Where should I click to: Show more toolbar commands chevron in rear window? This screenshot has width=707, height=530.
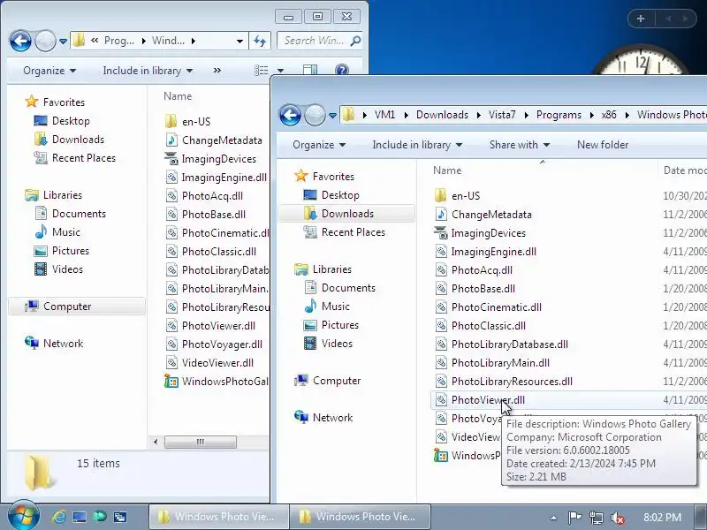pos(217,71)
